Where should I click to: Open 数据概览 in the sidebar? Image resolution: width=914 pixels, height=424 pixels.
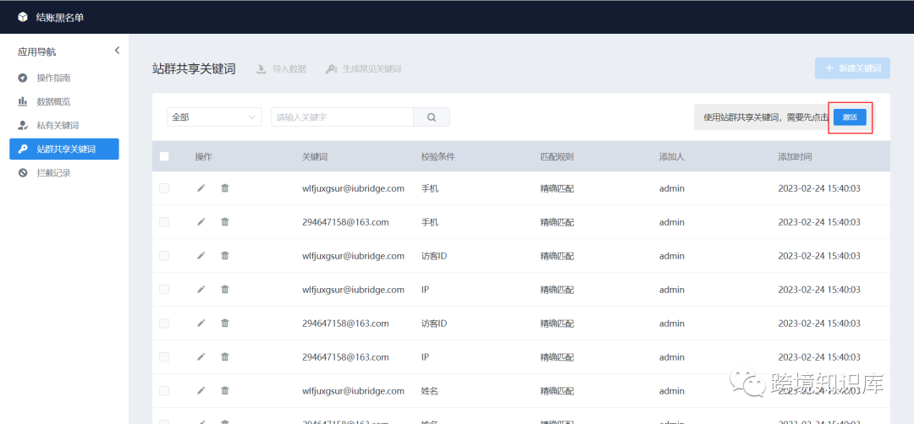click(53, 101)
